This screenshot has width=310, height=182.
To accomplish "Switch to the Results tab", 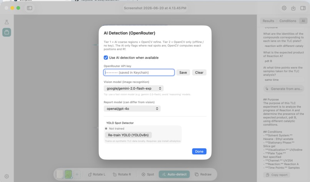I will coord(268,21).
